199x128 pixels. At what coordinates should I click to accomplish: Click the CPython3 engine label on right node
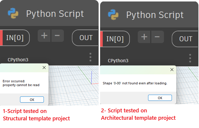(x=118, y=61)
